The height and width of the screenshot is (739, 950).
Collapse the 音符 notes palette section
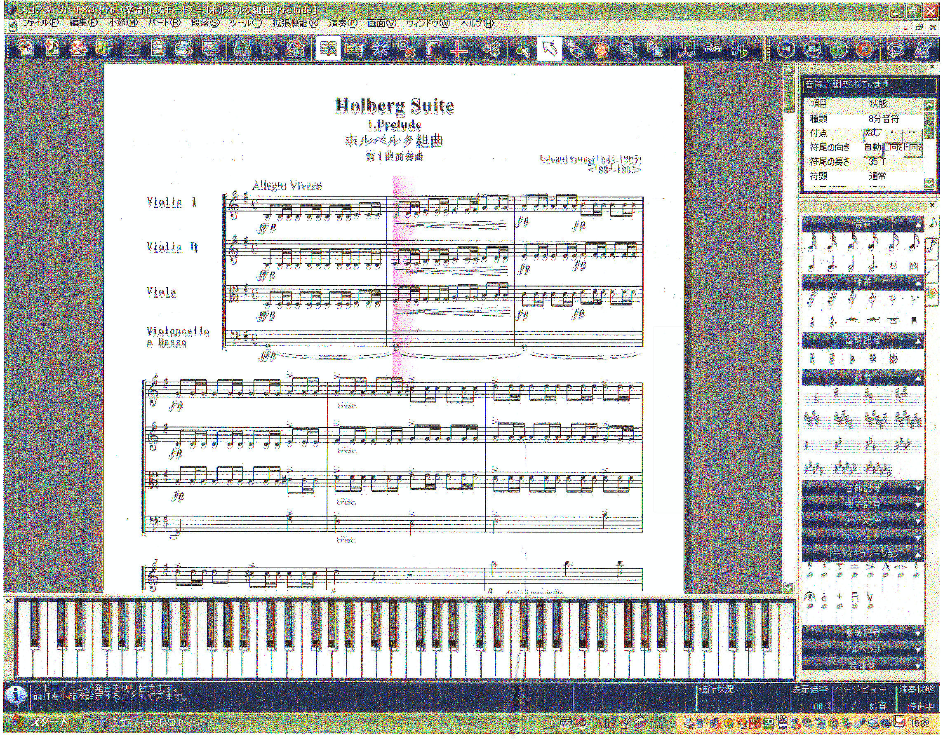[x=918, y=225]
